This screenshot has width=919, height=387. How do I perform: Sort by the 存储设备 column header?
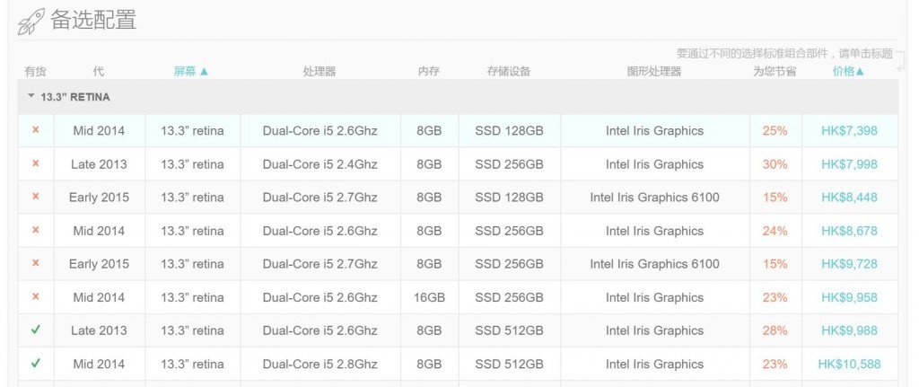point(509,72)
